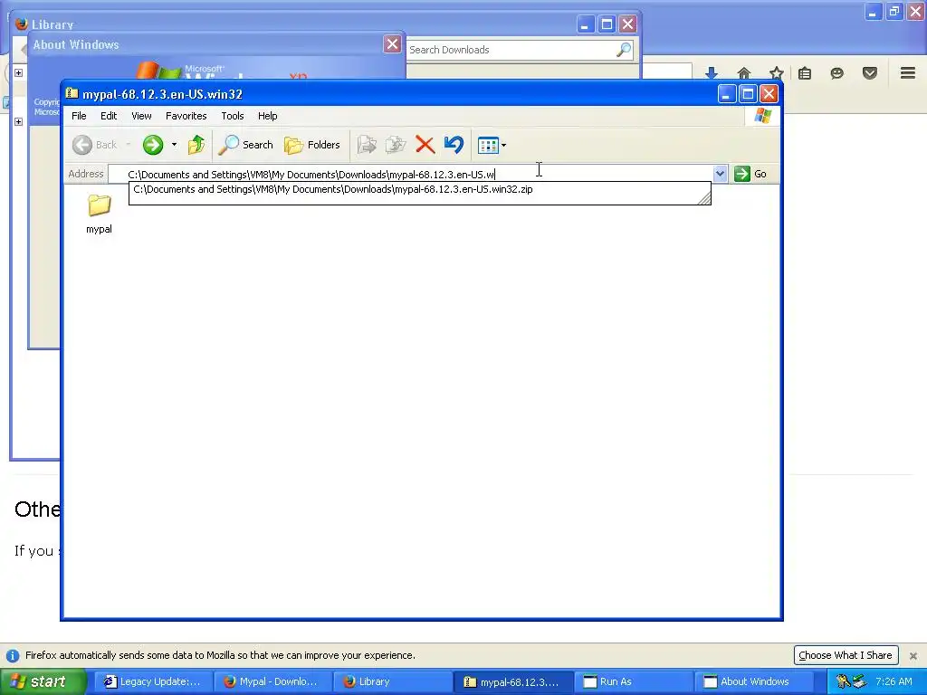
Task: Click the Copy To toolbar icon
Action: pos(396,145)
